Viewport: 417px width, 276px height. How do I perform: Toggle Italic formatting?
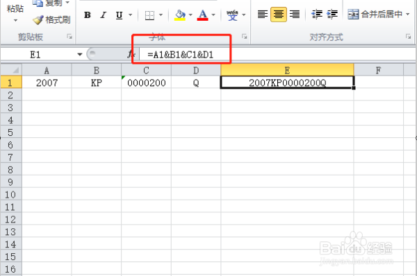click(x=103, y=15)
